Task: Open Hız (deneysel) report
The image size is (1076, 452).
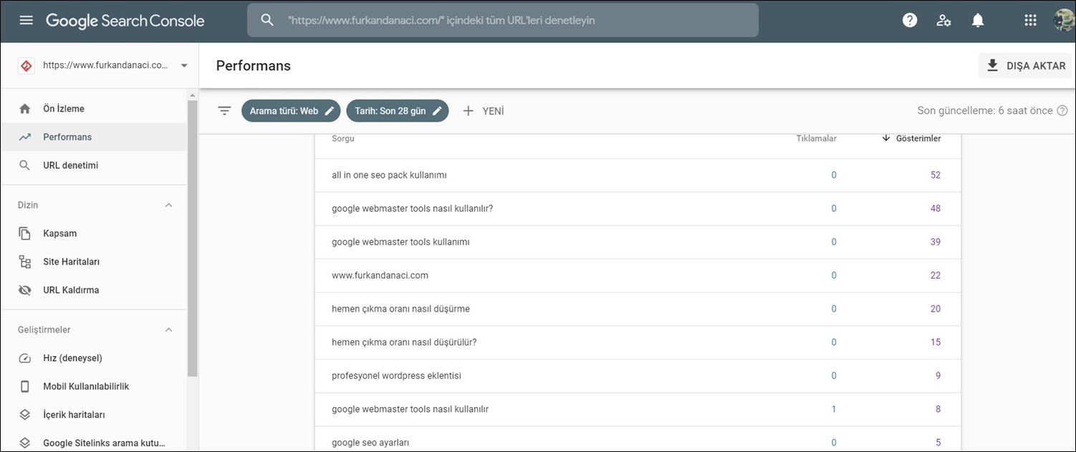Action: pos(93,358)
